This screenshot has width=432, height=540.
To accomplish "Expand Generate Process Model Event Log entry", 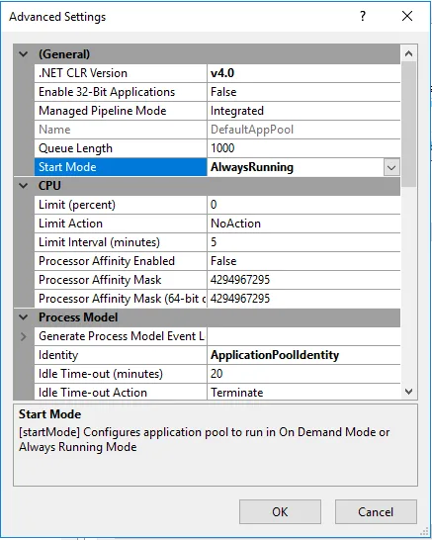I will (x=24, y=336).
